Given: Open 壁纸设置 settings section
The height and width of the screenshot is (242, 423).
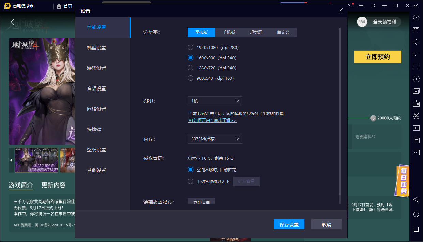Looking at the screenshot, I should [x=103, y=150].
